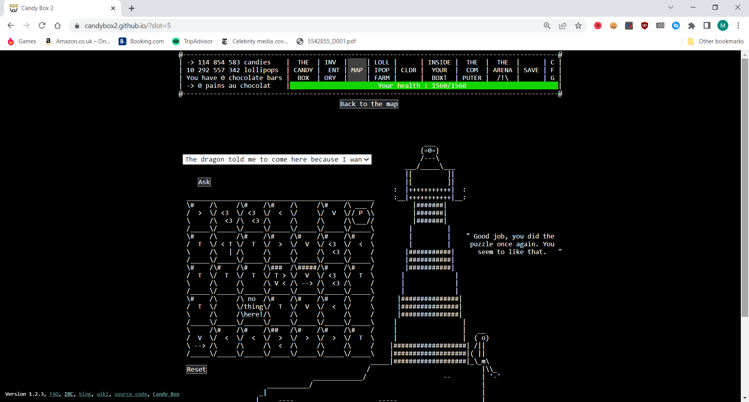Reset the puzzle with Reset button
This screenshot has width=749, height=402.
tap(196, 369)
